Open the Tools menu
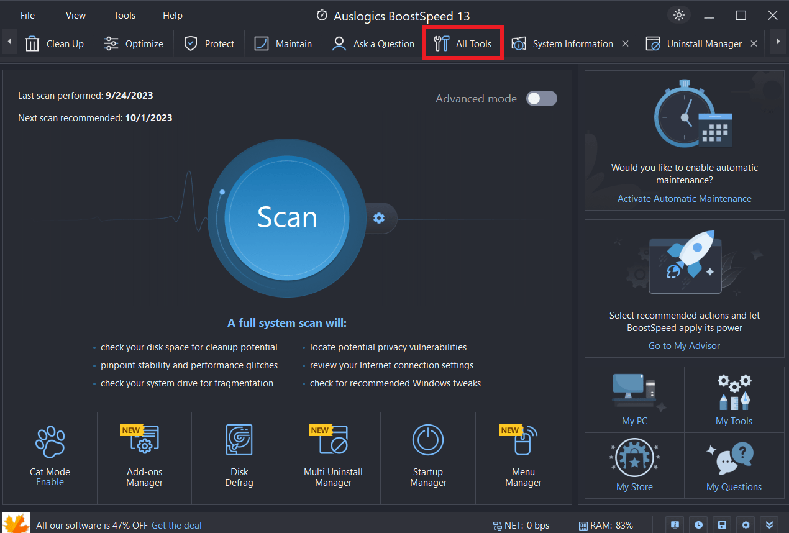 [124, 16]
